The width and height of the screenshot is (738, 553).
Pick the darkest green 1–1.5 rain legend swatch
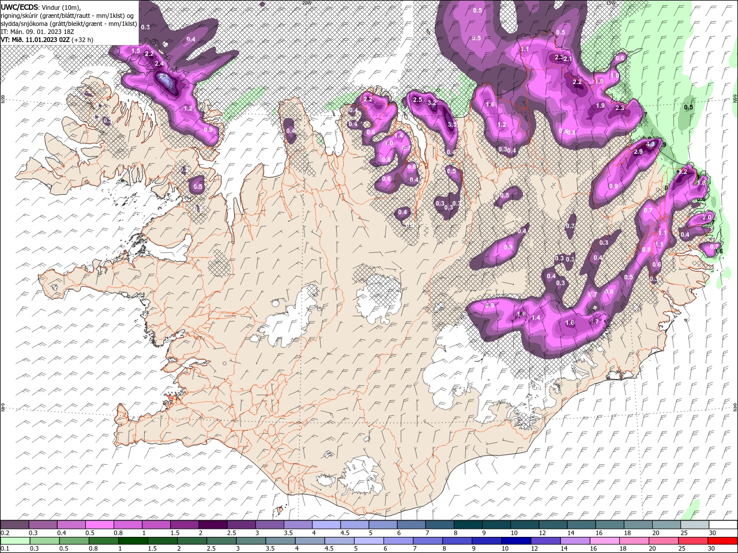[x=133, y=541]
